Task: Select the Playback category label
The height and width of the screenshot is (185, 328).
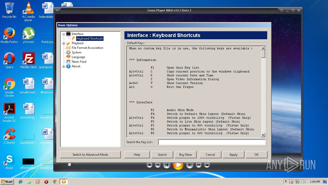Action: click(x=78, y=43)
